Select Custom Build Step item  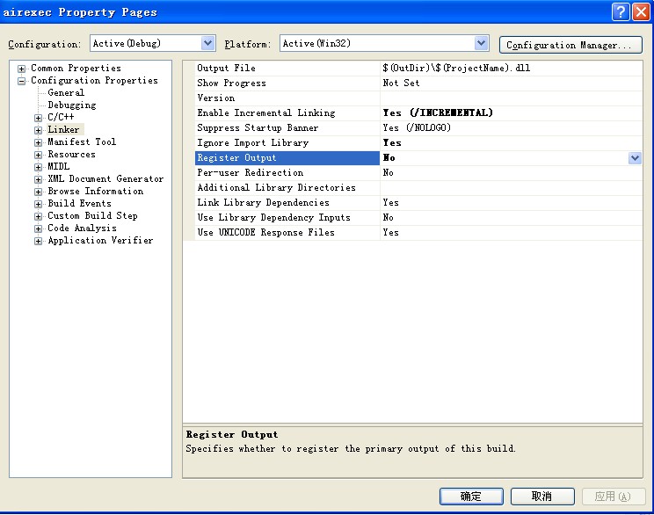coord(92,215)
